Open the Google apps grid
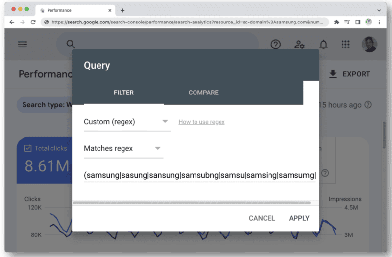Viewport: 392px width, 257px height. (346, 45)
